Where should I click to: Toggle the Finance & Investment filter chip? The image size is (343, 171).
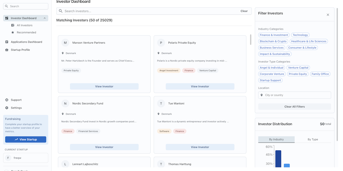(x=274, y=35)
